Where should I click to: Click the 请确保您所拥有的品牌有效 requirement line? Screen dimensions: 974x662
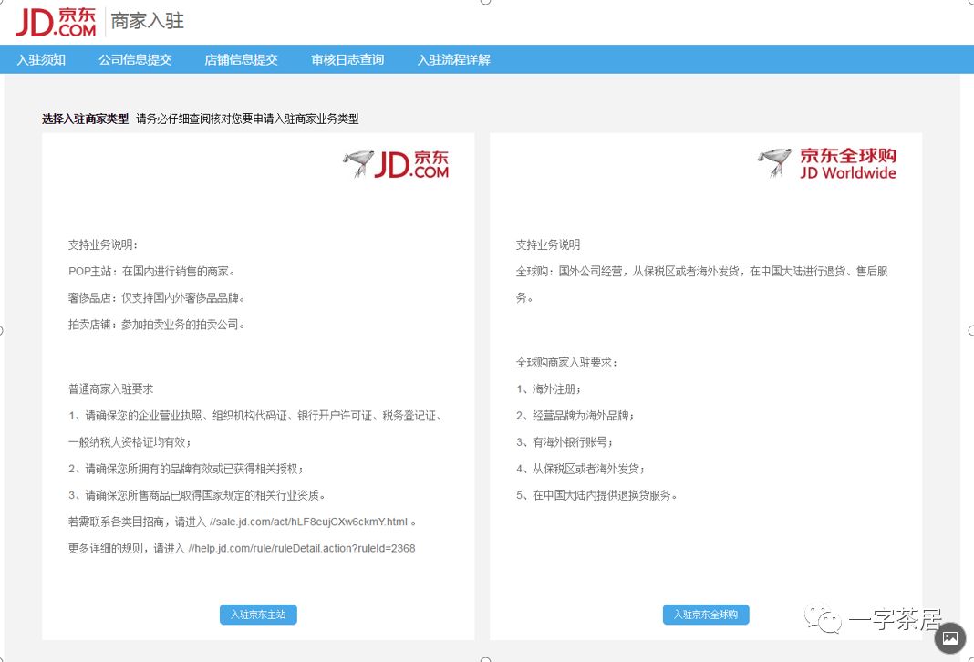click(186, 469)
